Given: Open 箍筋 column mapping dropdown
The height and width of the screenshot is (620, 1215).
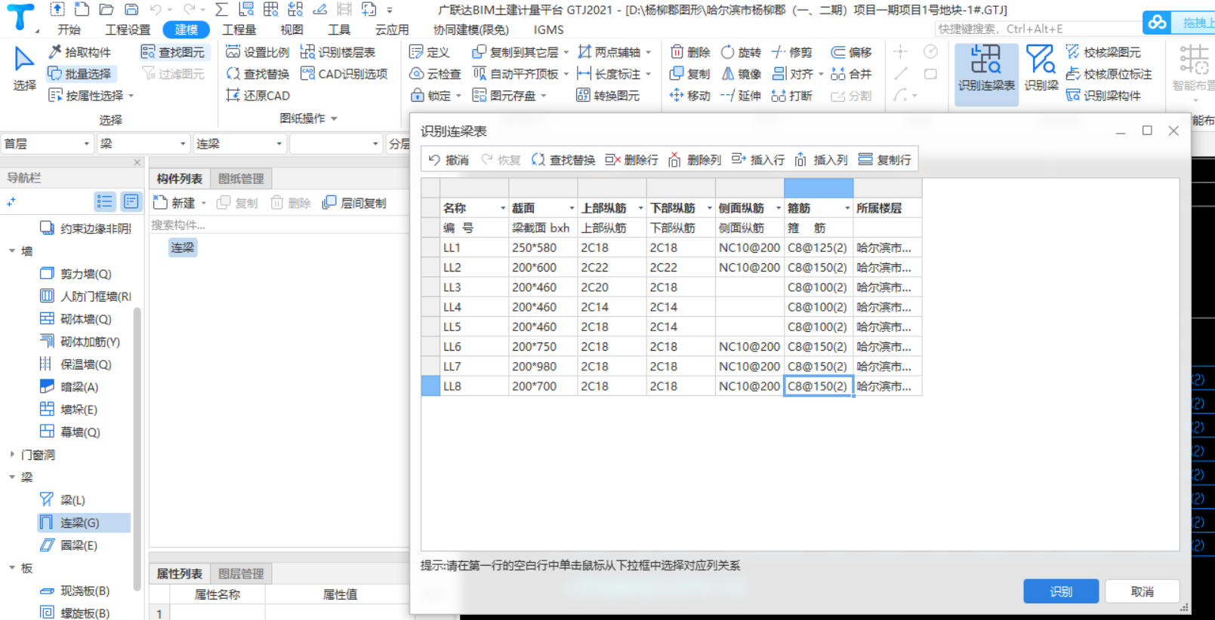Looking at the screenshot, I should point(847,208).
